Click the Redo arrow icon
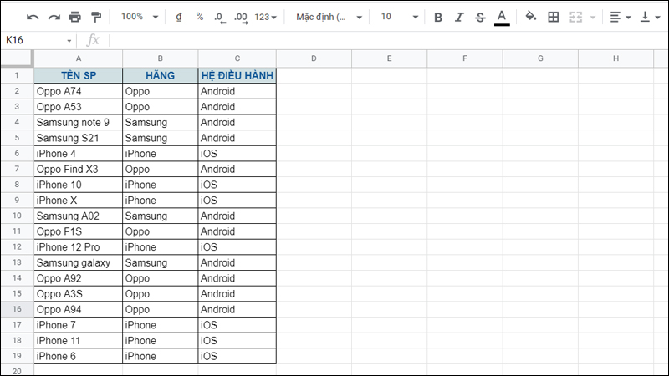The width and height of the screenshot is (669, 376). click(x=54, y=17)
